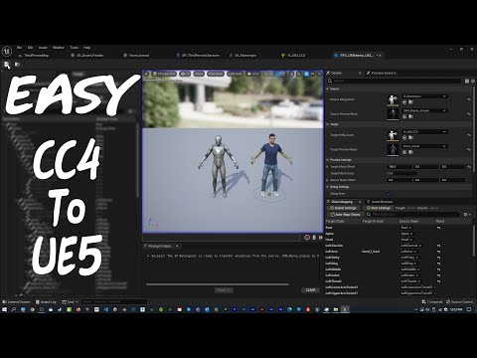Reset Target Preview Mesh to default
Viewport: 477px width, 358px height.
click(x=469, y=149)
